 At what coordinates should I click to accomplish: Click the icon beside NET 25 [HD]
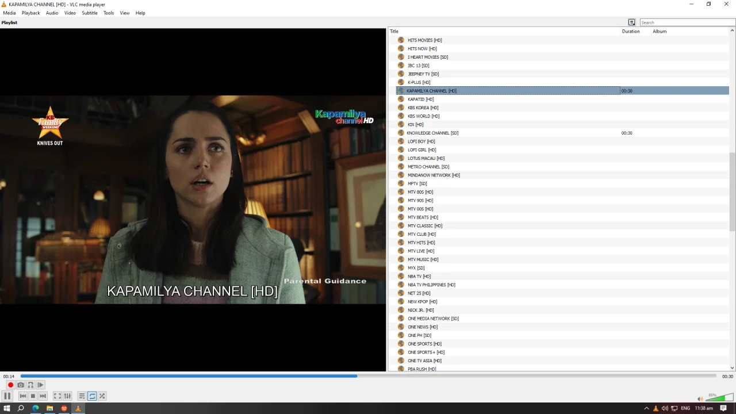click(401, 293)
